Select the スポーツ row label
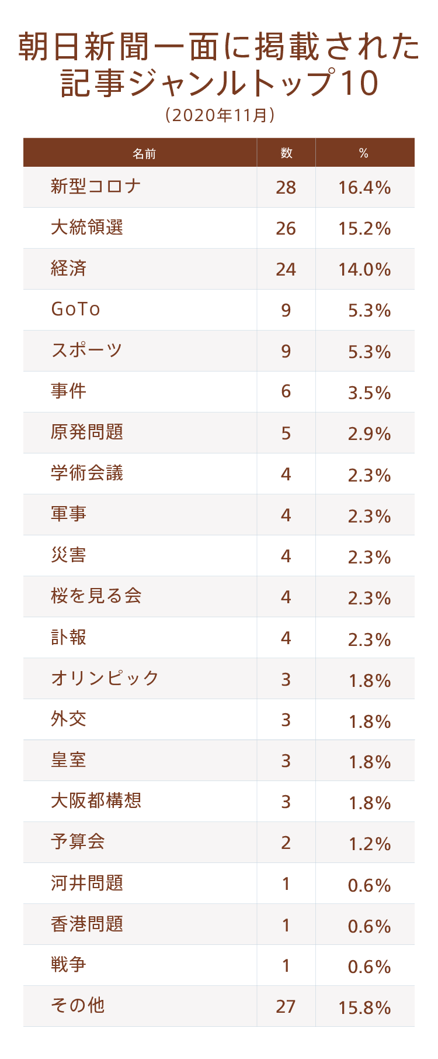The image size is (438, 1059). click(x=87, y=350)
